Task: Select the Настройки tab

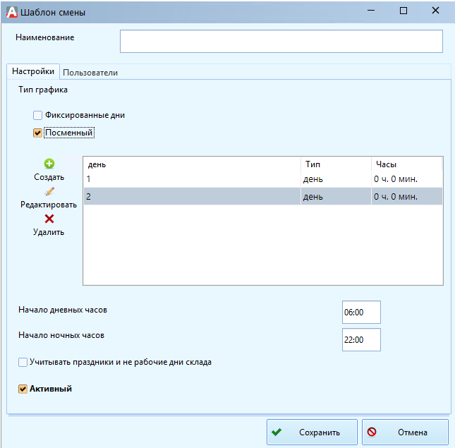Action: (x=33, y=72)
